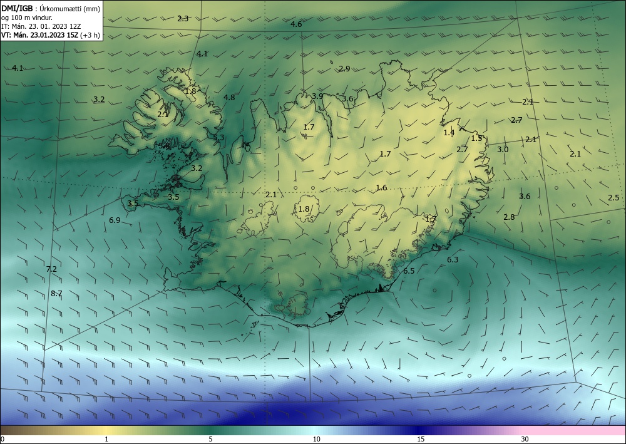Image resolution: width=626 pixels, height=444 pixels.
Task: Click the colour scale label 30
Action: [525, 440]
